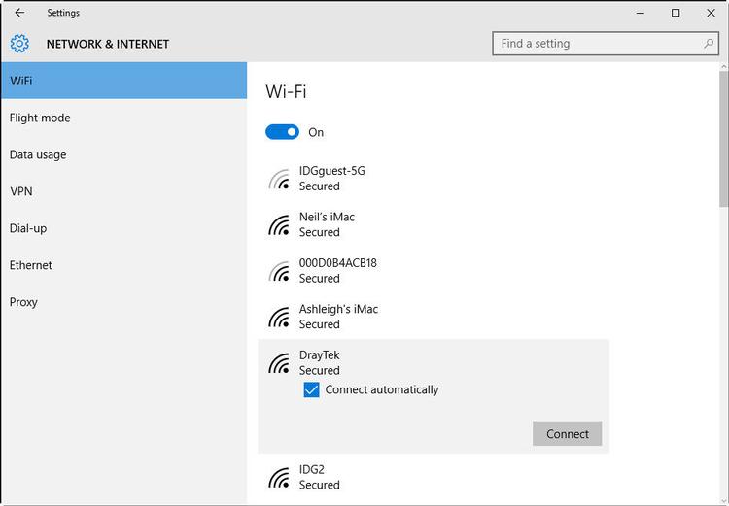Click the Find a setting search box

[x=598, y=44]
